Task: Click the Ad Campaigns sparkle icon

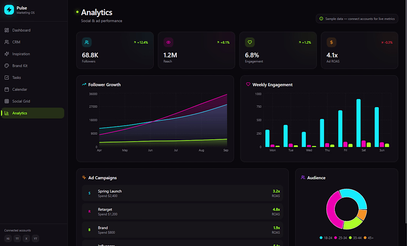Action: click(84, 177)
